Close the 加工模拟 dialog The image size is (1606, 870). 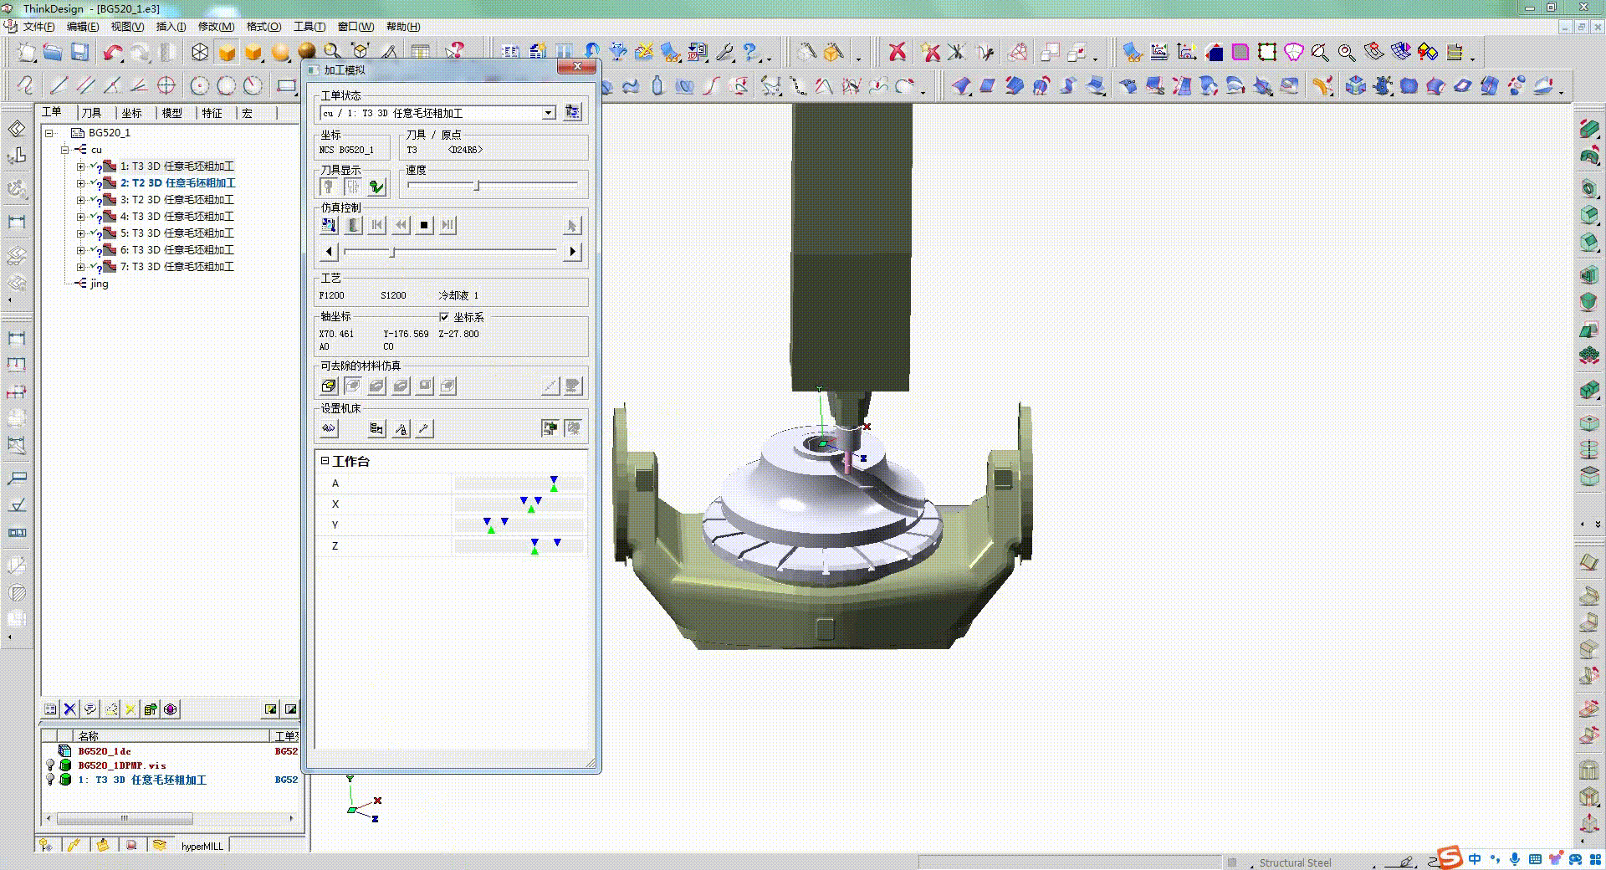pos(577,67)
